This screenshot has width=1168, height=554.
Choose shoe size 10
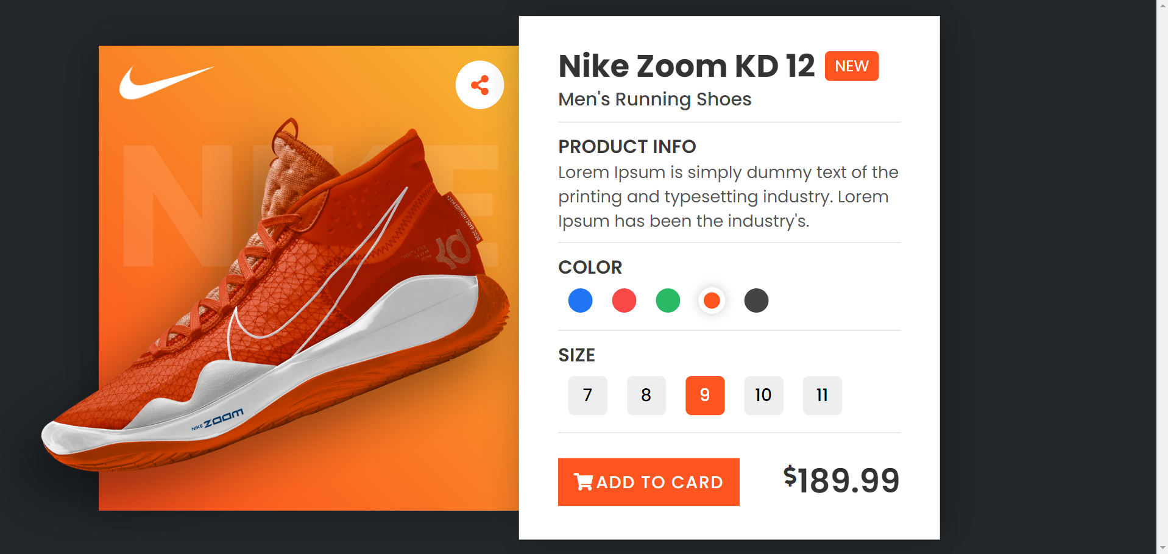click(x=763, y=396)
